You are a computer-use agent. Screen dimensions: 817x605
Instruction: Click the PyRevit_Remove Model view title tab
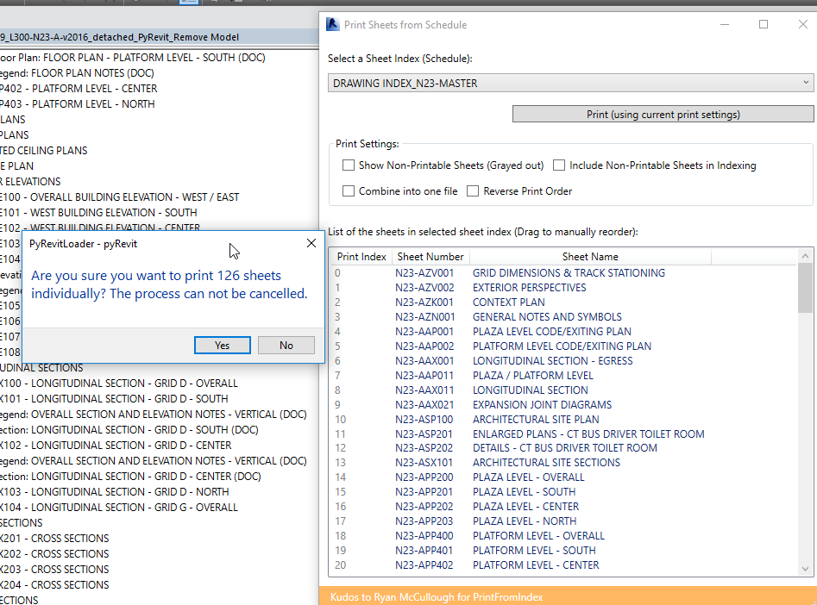(x=155, y=36)
